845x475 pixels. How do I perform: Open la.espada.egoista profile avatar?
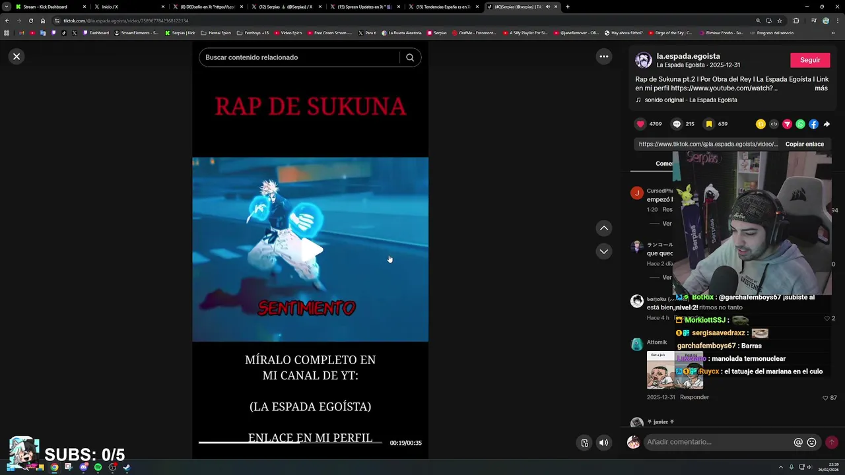click(643, 60)
